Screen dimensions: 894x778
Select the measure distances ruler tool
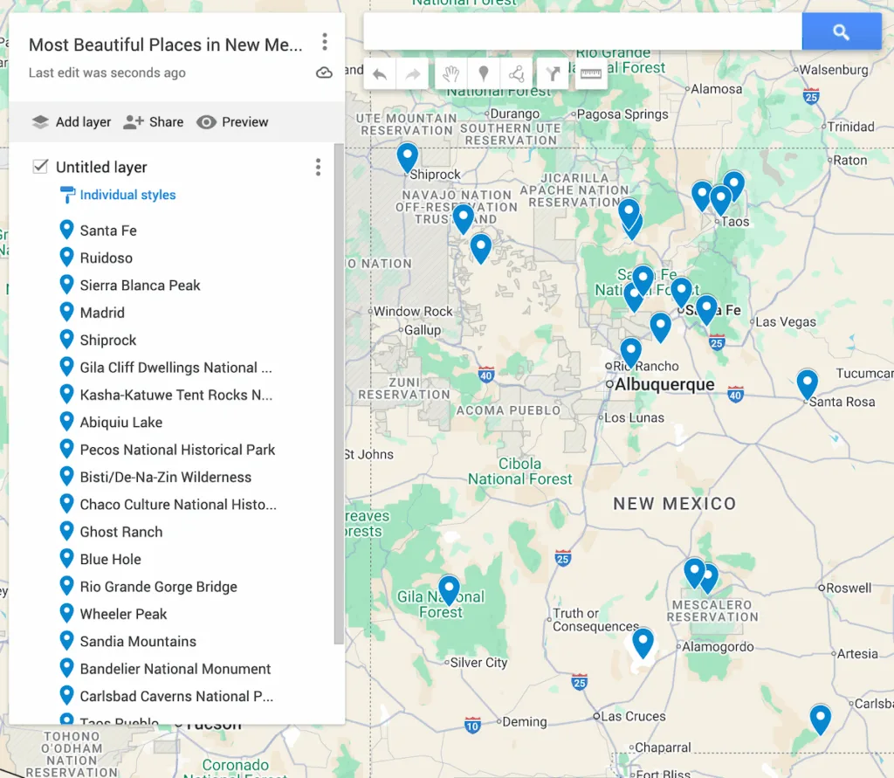[591, 73]
